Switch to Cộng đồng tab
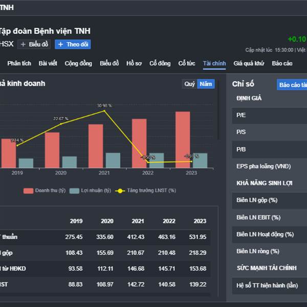The image size is (307, 307). tap(78, 63)
